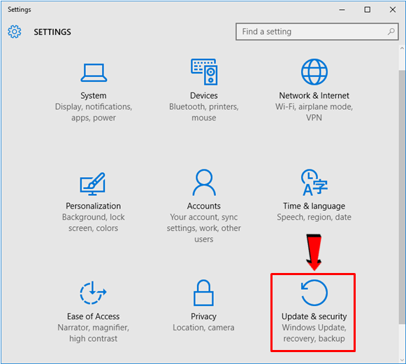Click the Network & Internet label
This screenshot has width=406, height=364.
pyautogui.click(x=314, y=95)
